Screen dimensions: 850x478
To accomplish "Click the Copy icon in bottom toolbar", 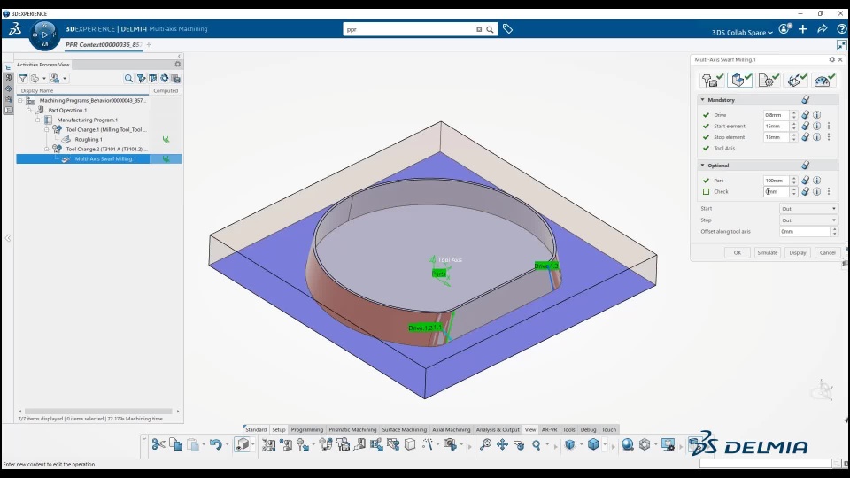I will (x=175, y=444).
